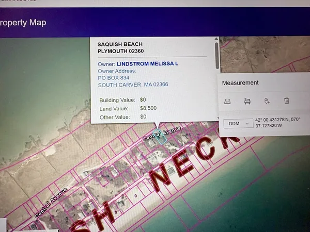310x232 pixels.
Task: Click the SAQUISH BEACH popup title
Action: (120, 44)
